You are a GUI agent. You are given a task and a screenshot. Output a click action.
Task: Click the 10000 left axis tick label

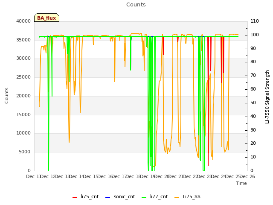23,133
